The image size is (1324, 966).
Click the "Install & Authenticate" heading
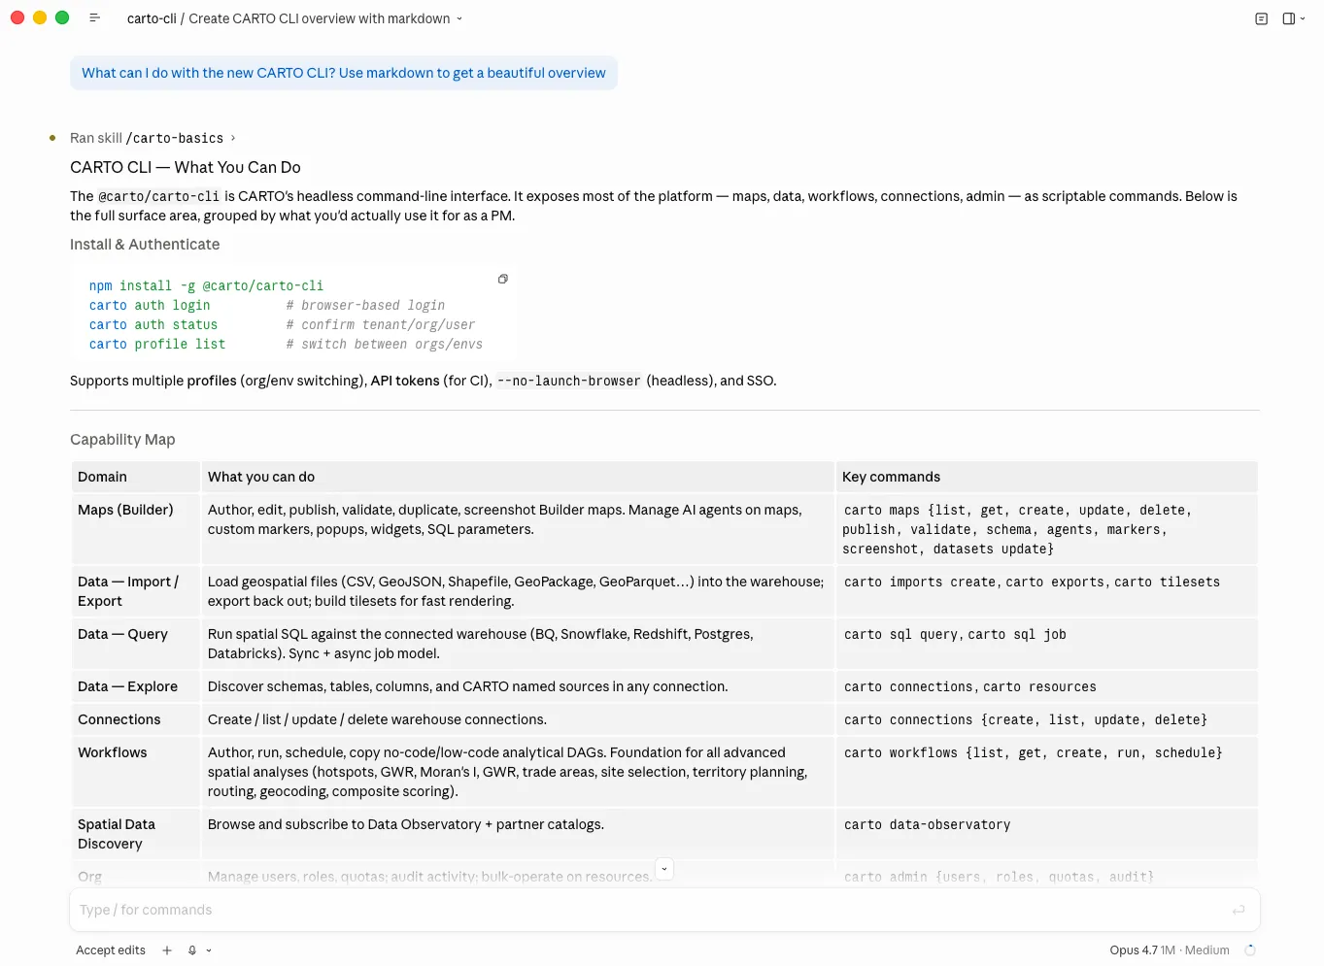tap(145, 245)
